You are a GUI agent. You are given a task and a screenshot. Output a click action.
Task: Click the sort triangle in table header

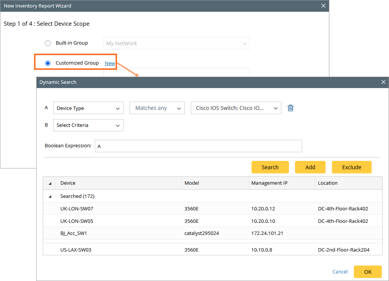50,183
